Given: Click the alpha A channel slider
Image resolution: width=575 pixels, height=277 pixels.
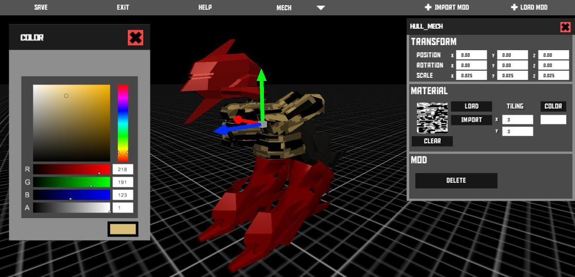Looking at the screenshot, I should pos(71,207).
